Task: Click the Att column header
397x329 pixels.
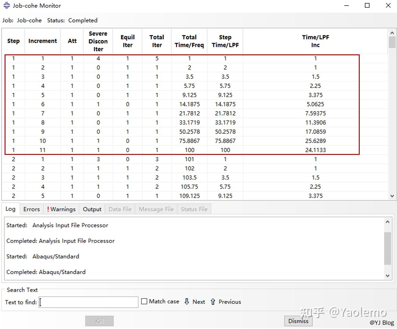Action: point(72,41)
